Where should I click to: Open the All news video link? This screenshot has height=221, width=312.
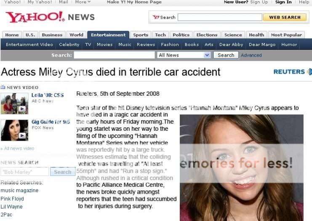pos(19,148)
